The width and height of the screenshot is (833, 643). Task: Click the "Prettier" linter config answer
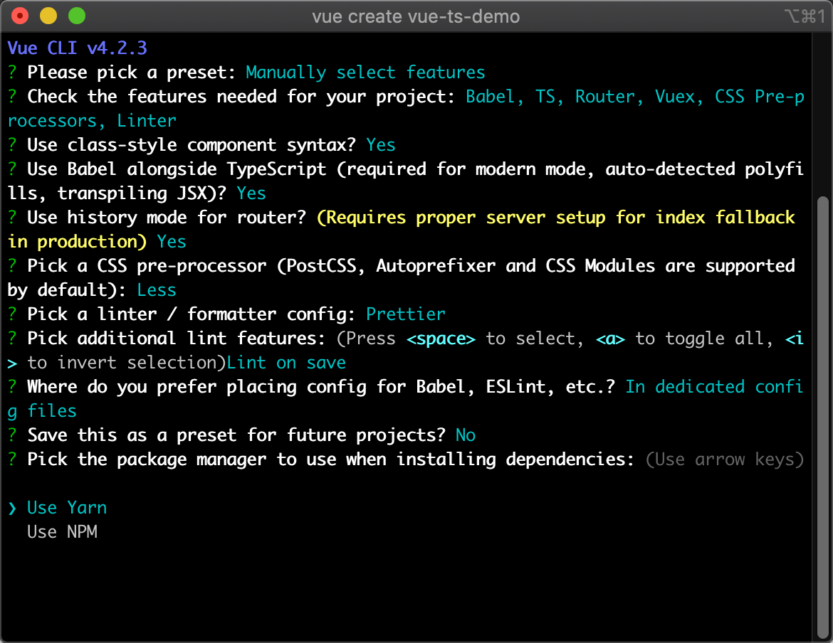406,314
